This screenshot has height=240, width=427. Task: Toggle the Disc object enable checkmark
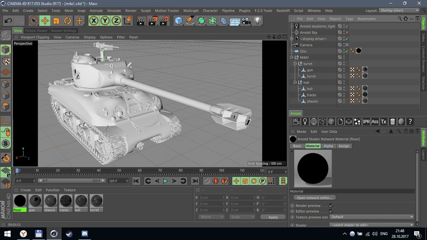point(347,51)
